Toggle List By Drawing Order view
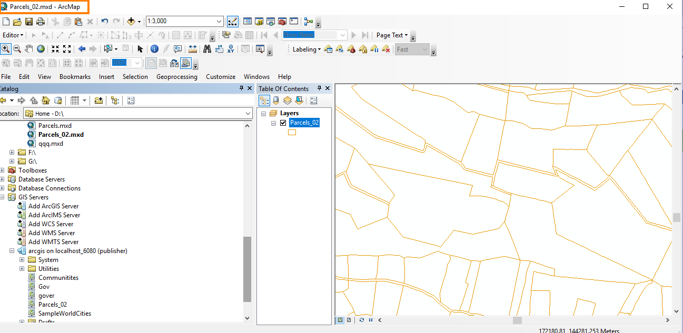The height and width of the screenshot is (333, 683). tap(264, 100)
